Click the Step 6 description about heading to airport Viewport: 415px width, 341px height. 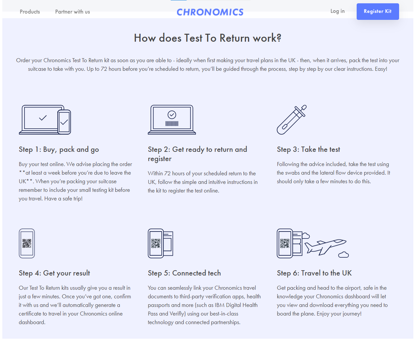pos(332,301)
